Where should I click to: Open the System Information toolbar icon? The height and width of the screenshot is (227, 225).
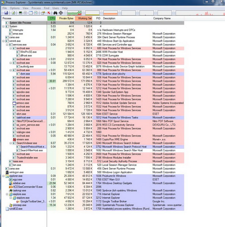pos(20,13)
